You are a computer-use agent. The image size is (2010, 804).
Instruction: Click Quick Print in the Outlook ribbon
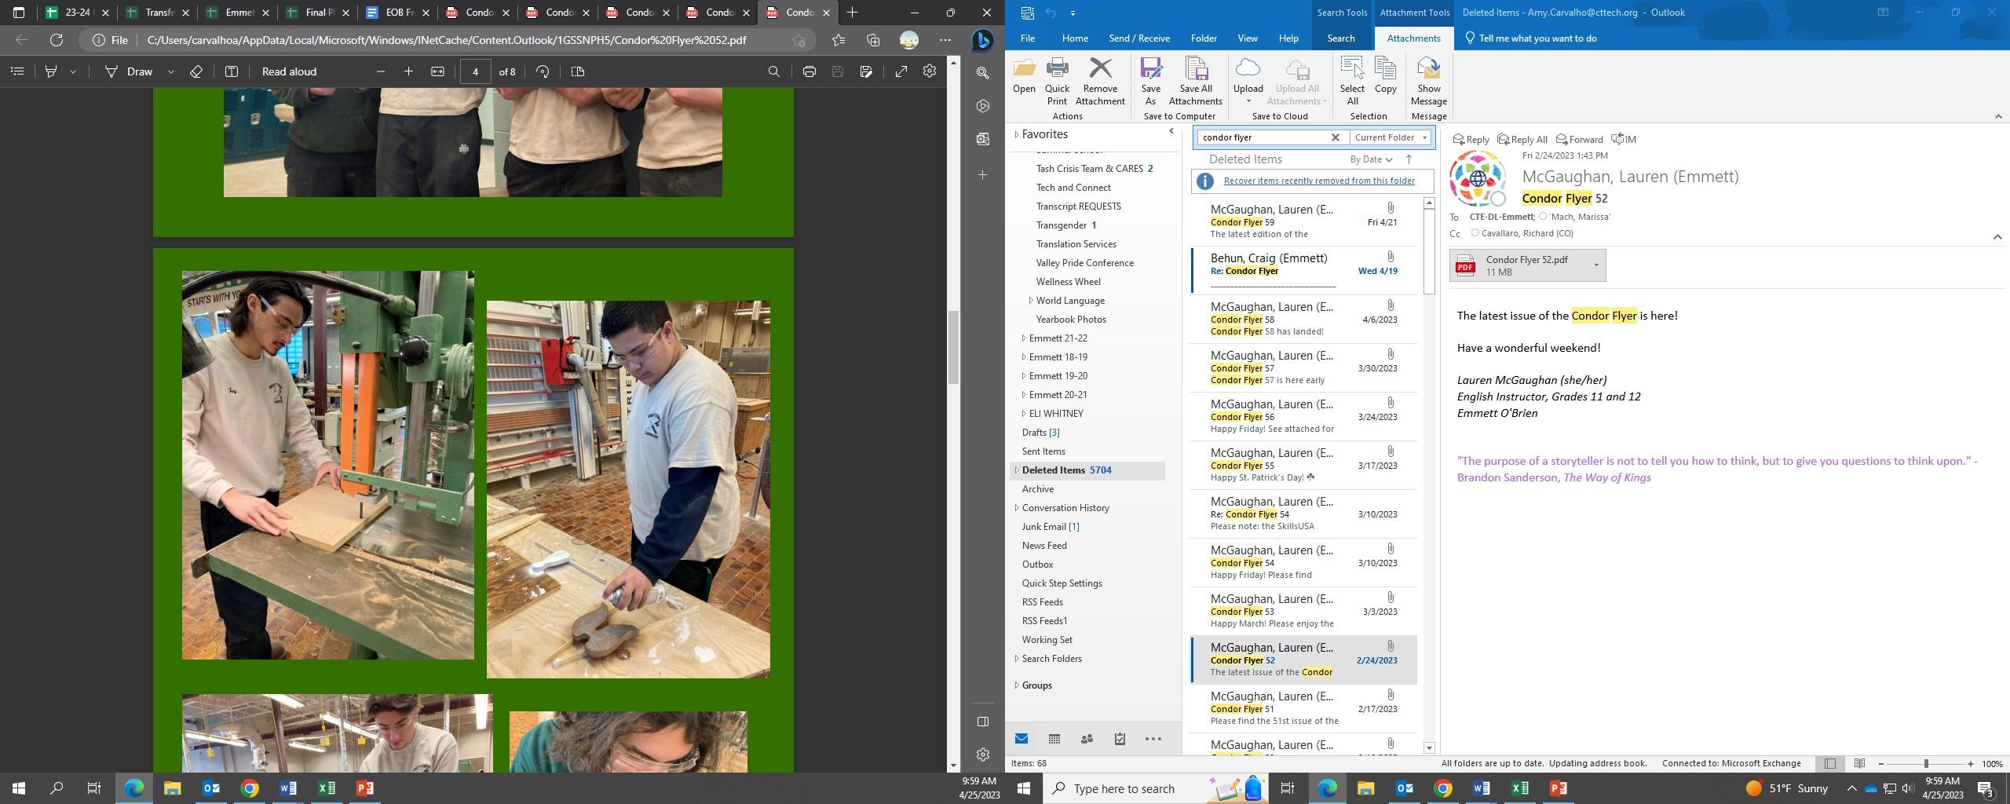[x=1057, y=82]
